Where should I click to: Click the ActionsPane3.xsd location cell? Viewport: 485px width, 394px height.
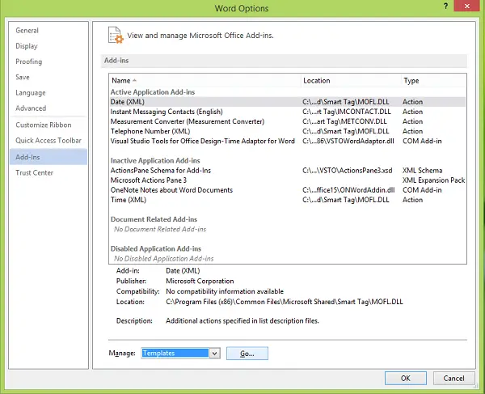pos(348,170)
